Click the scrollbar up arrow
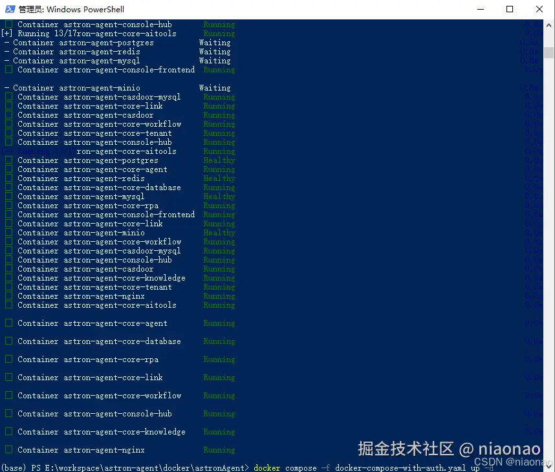 click(x=549, y=25)
